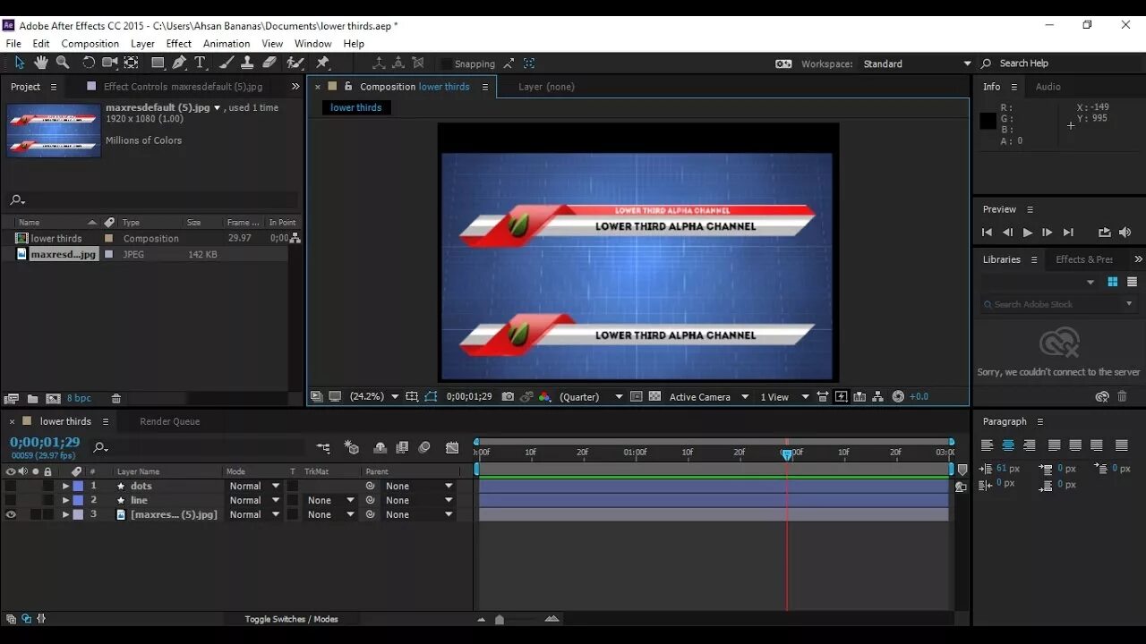Select the Hand tool

click(41, 63)
